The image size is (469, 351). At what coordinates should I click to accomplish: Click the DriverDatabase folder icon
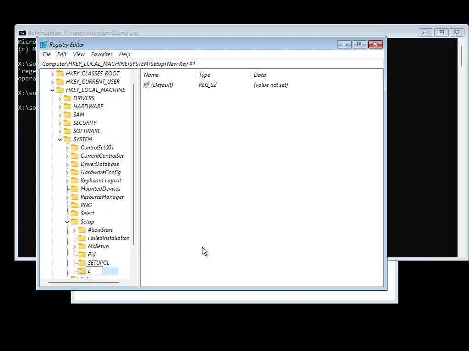[75, 164]
